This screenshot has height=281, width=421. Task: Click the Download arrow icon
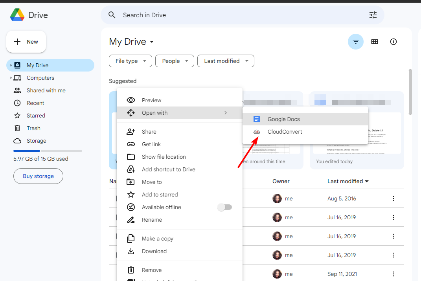[x=131, y=251]
